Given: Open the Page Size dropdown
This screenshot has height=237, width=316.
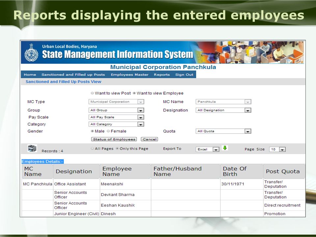Looking at the screenshot, I should (277, 149).
